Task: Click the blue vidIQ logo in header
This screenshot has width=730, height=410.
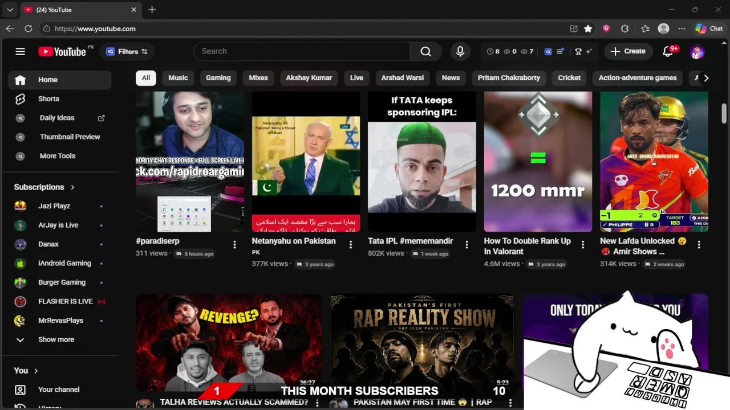Action: pos(548,51)
